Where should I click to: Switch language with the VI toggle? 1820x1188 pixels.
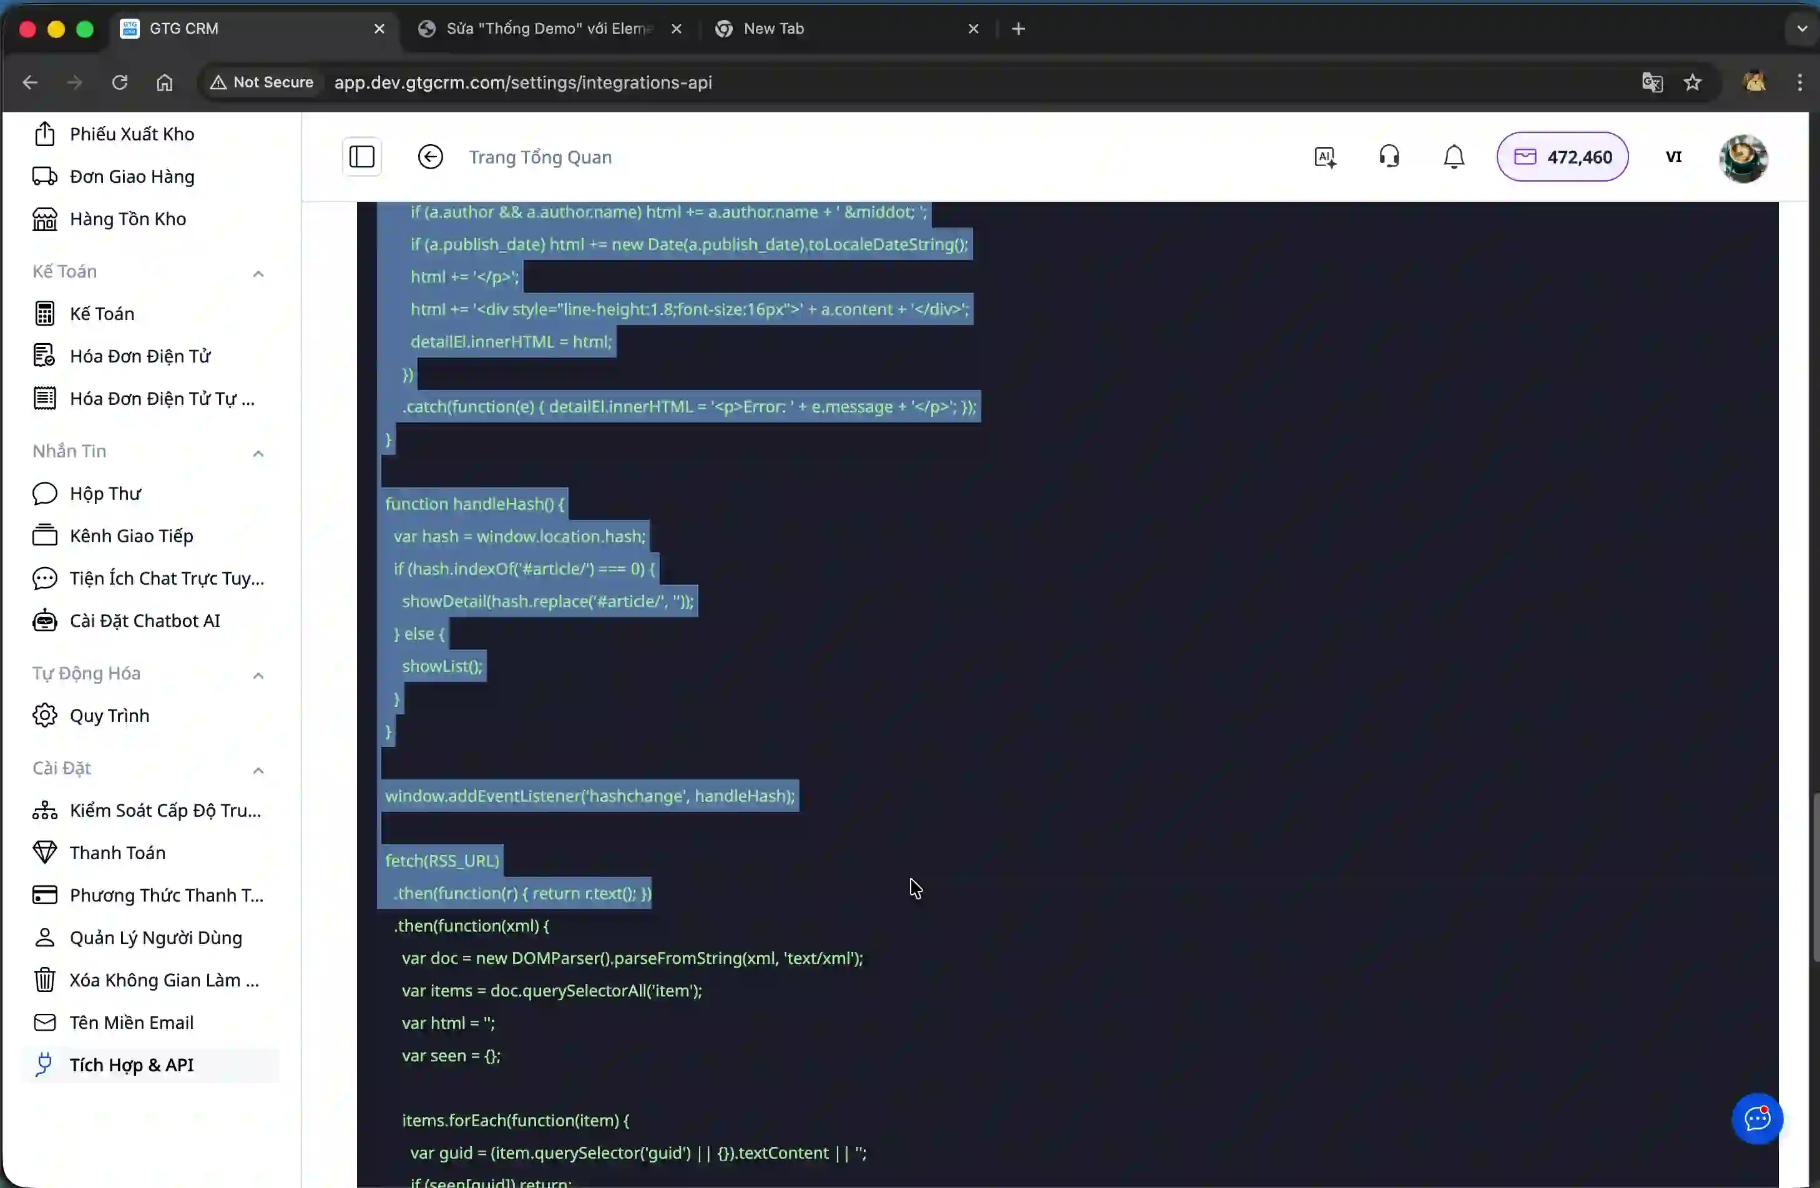point(1675,157)
